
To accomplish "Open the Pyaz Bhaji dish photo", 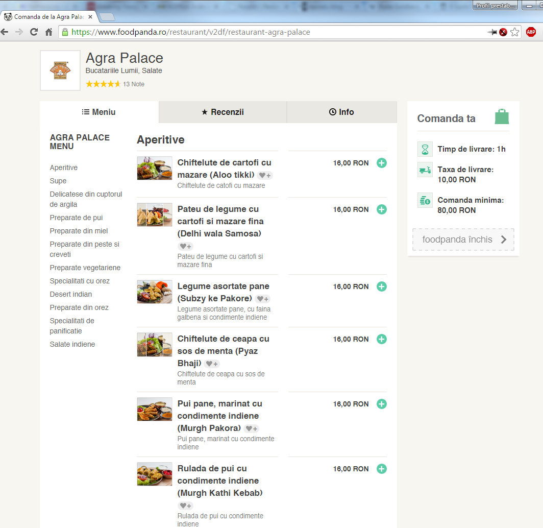I will click(155, 344).
